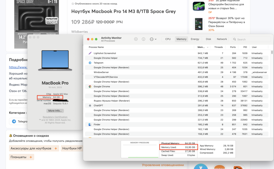This screenshot has height=169, width=274.
Task: Sort by the Ports column header
Action: click(233, 47)
